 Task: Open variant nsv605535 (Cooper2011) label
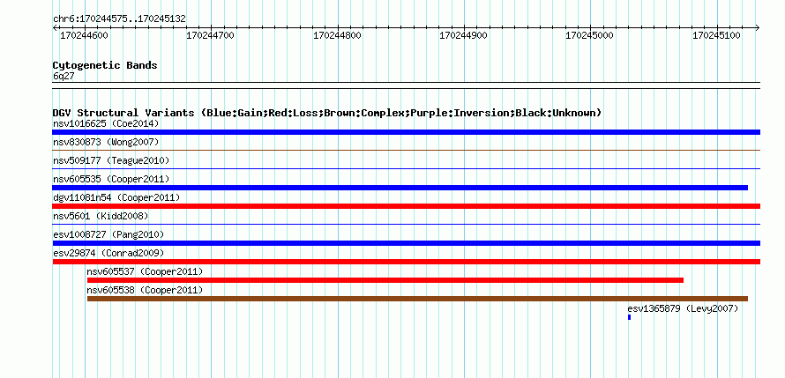point(111,179)
